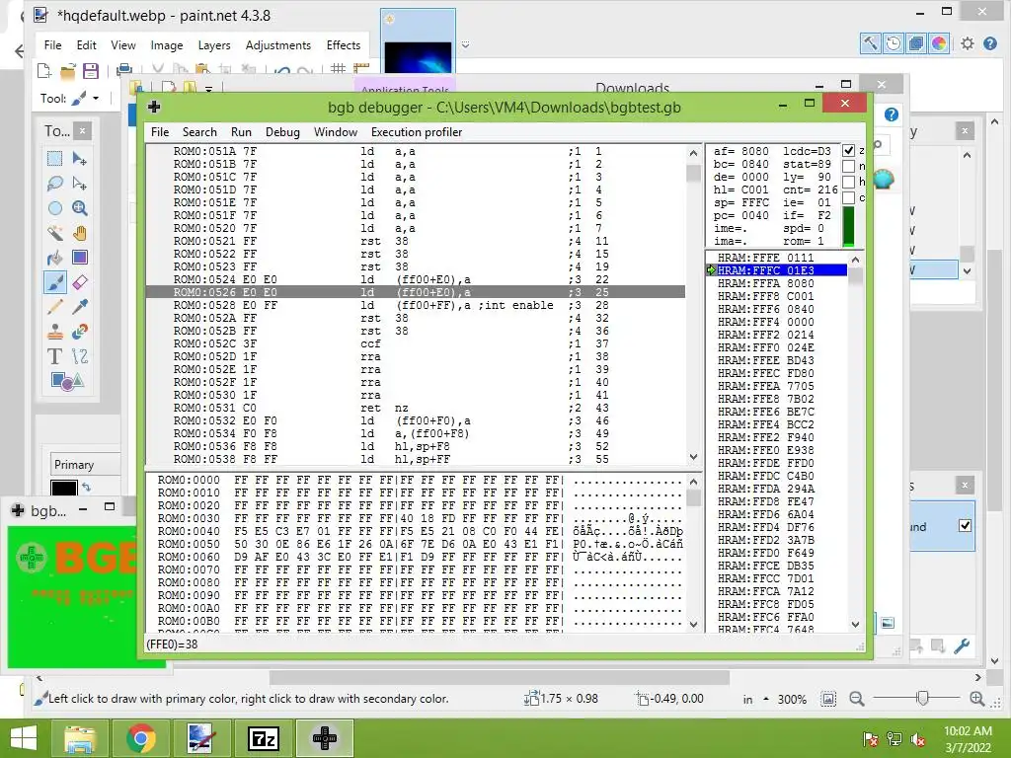Select the Color Picker eyedropper tool
Image resolution: width=1011 pixels, height=758 pixels.
(x=79, y=307)
